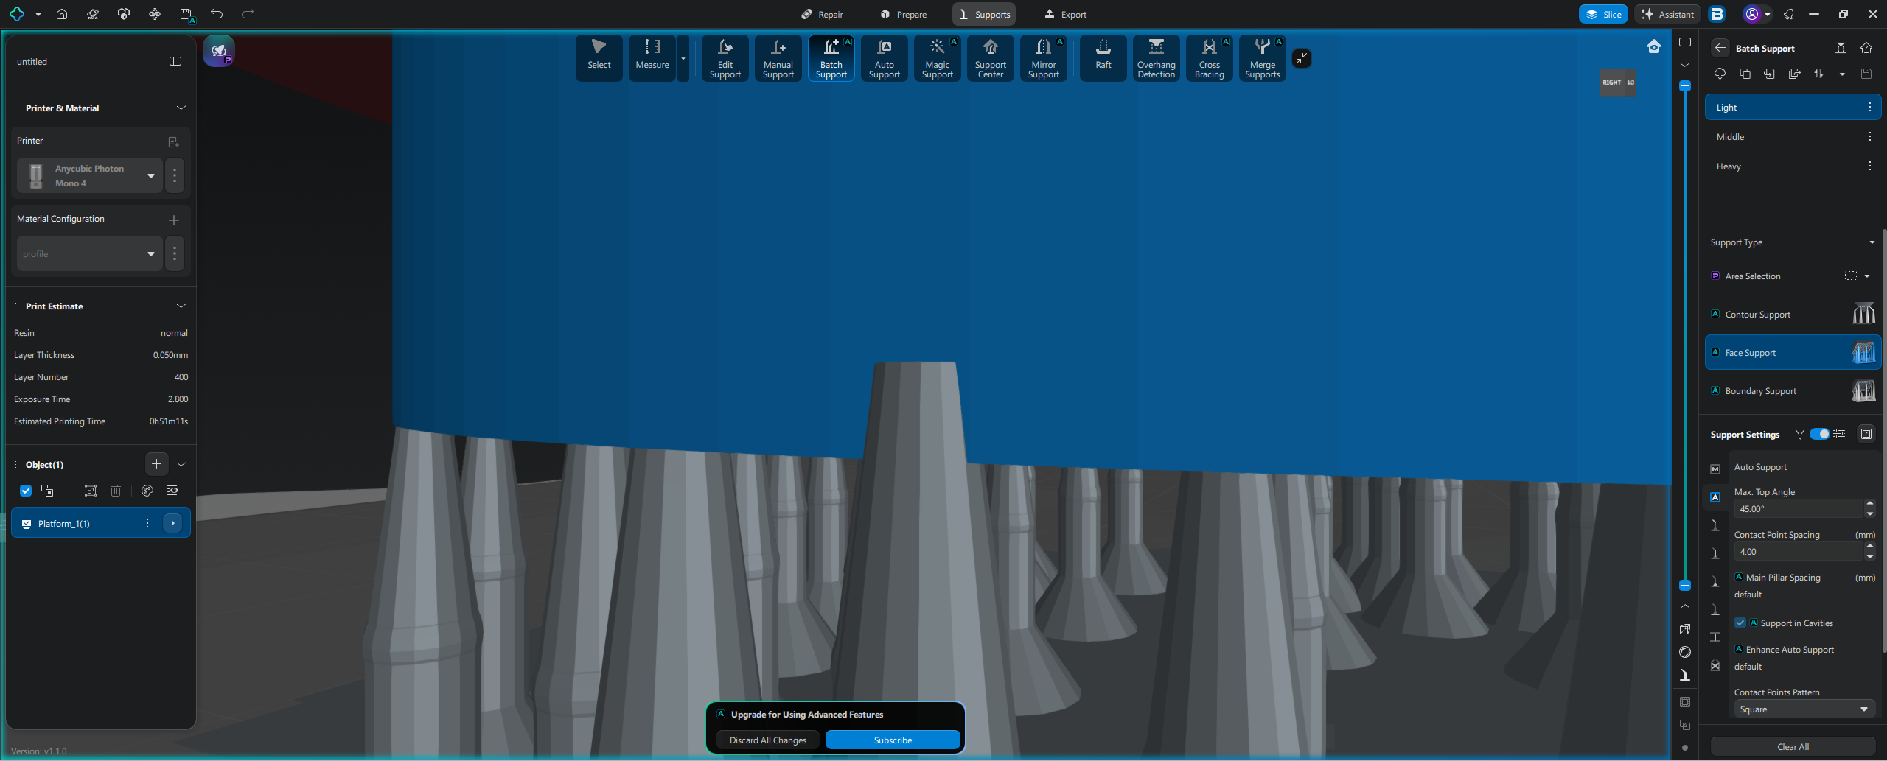
Task: Add a new object with the plus button
Action: (x=156, y=464)
